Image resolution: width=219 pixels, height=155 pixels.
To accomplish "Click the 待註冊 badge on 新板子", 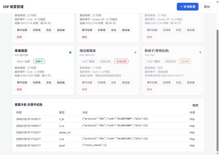I will 185,62.
